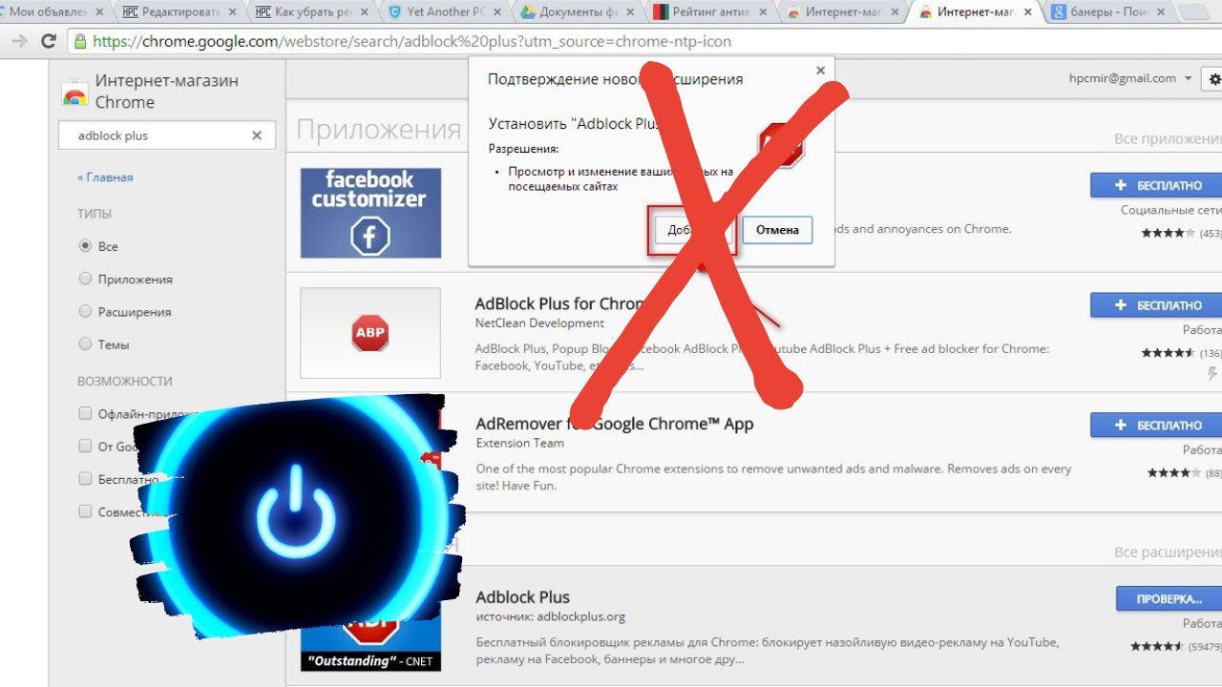
Task: Tick the 'Бесплатно' checkbox
Action: point(85,479)
